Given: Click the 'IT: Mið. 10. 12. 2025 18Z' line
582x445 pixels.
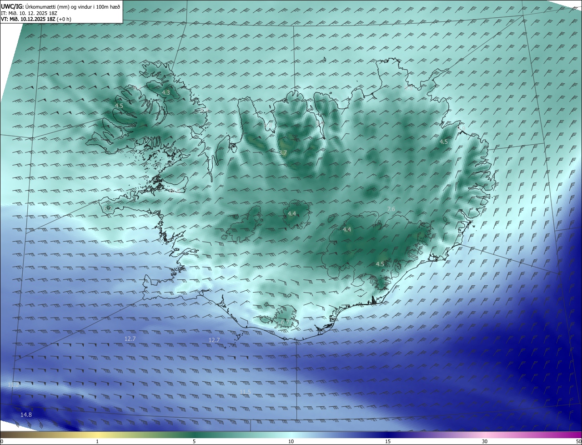Looking at the screenshot, I should click(29, 13).
